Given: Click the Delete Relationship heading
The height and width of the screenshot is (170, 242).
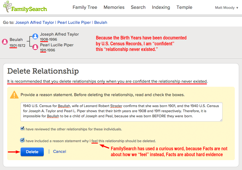Looking at the screenshot, I should click(43, 71).
